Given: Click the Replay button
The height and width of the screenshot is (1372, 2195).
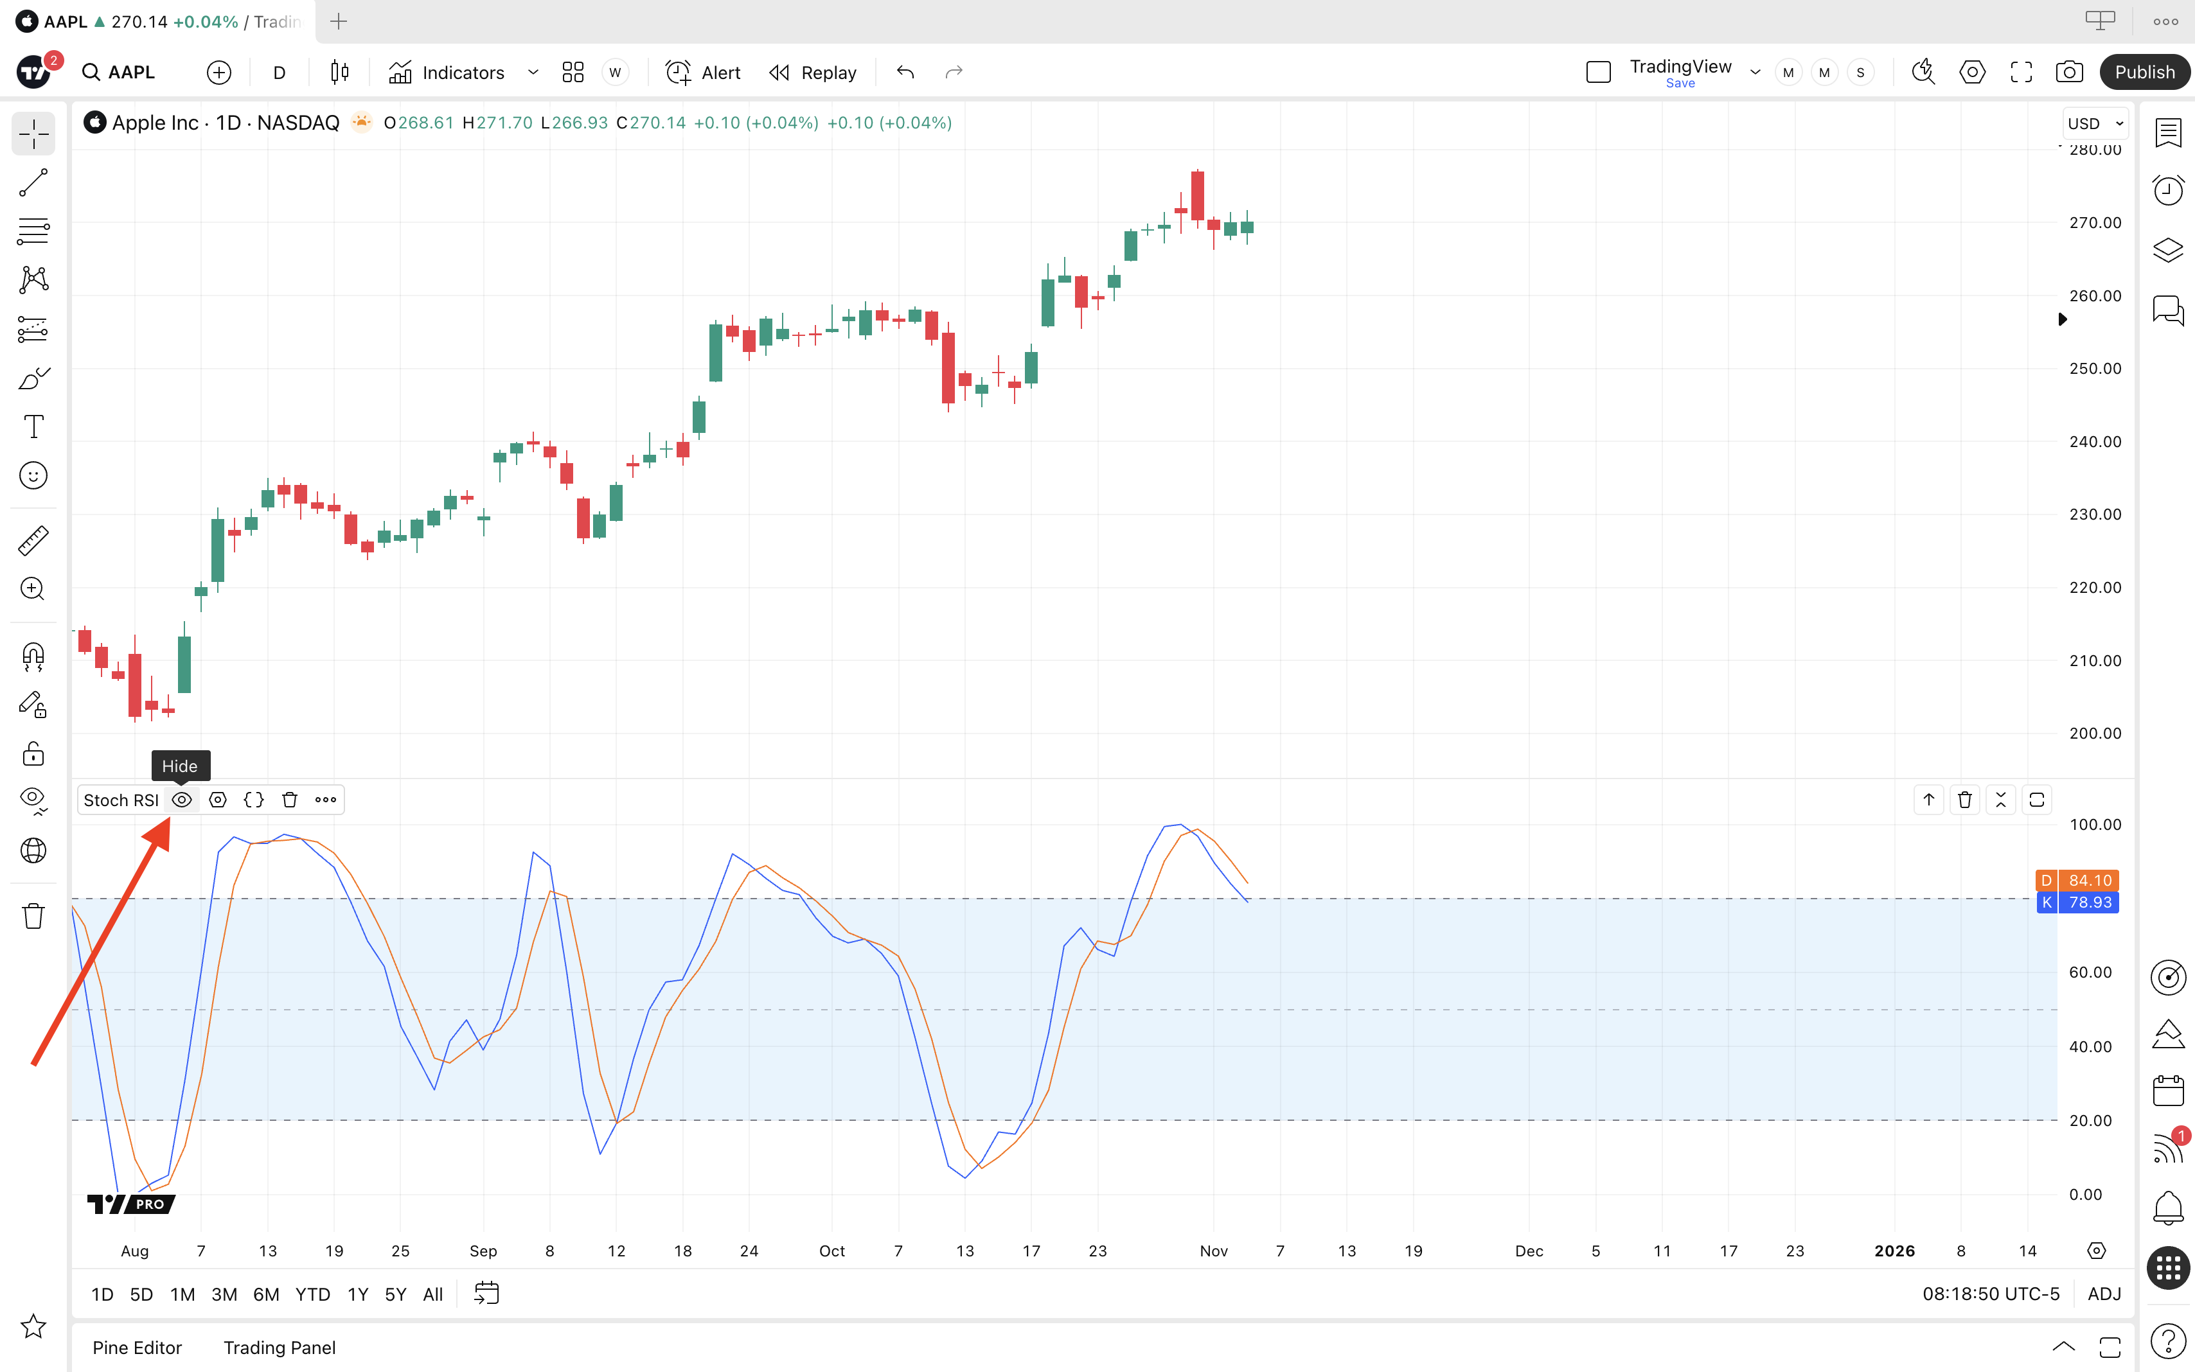Looking at the screenshot, I should [812, 73].
